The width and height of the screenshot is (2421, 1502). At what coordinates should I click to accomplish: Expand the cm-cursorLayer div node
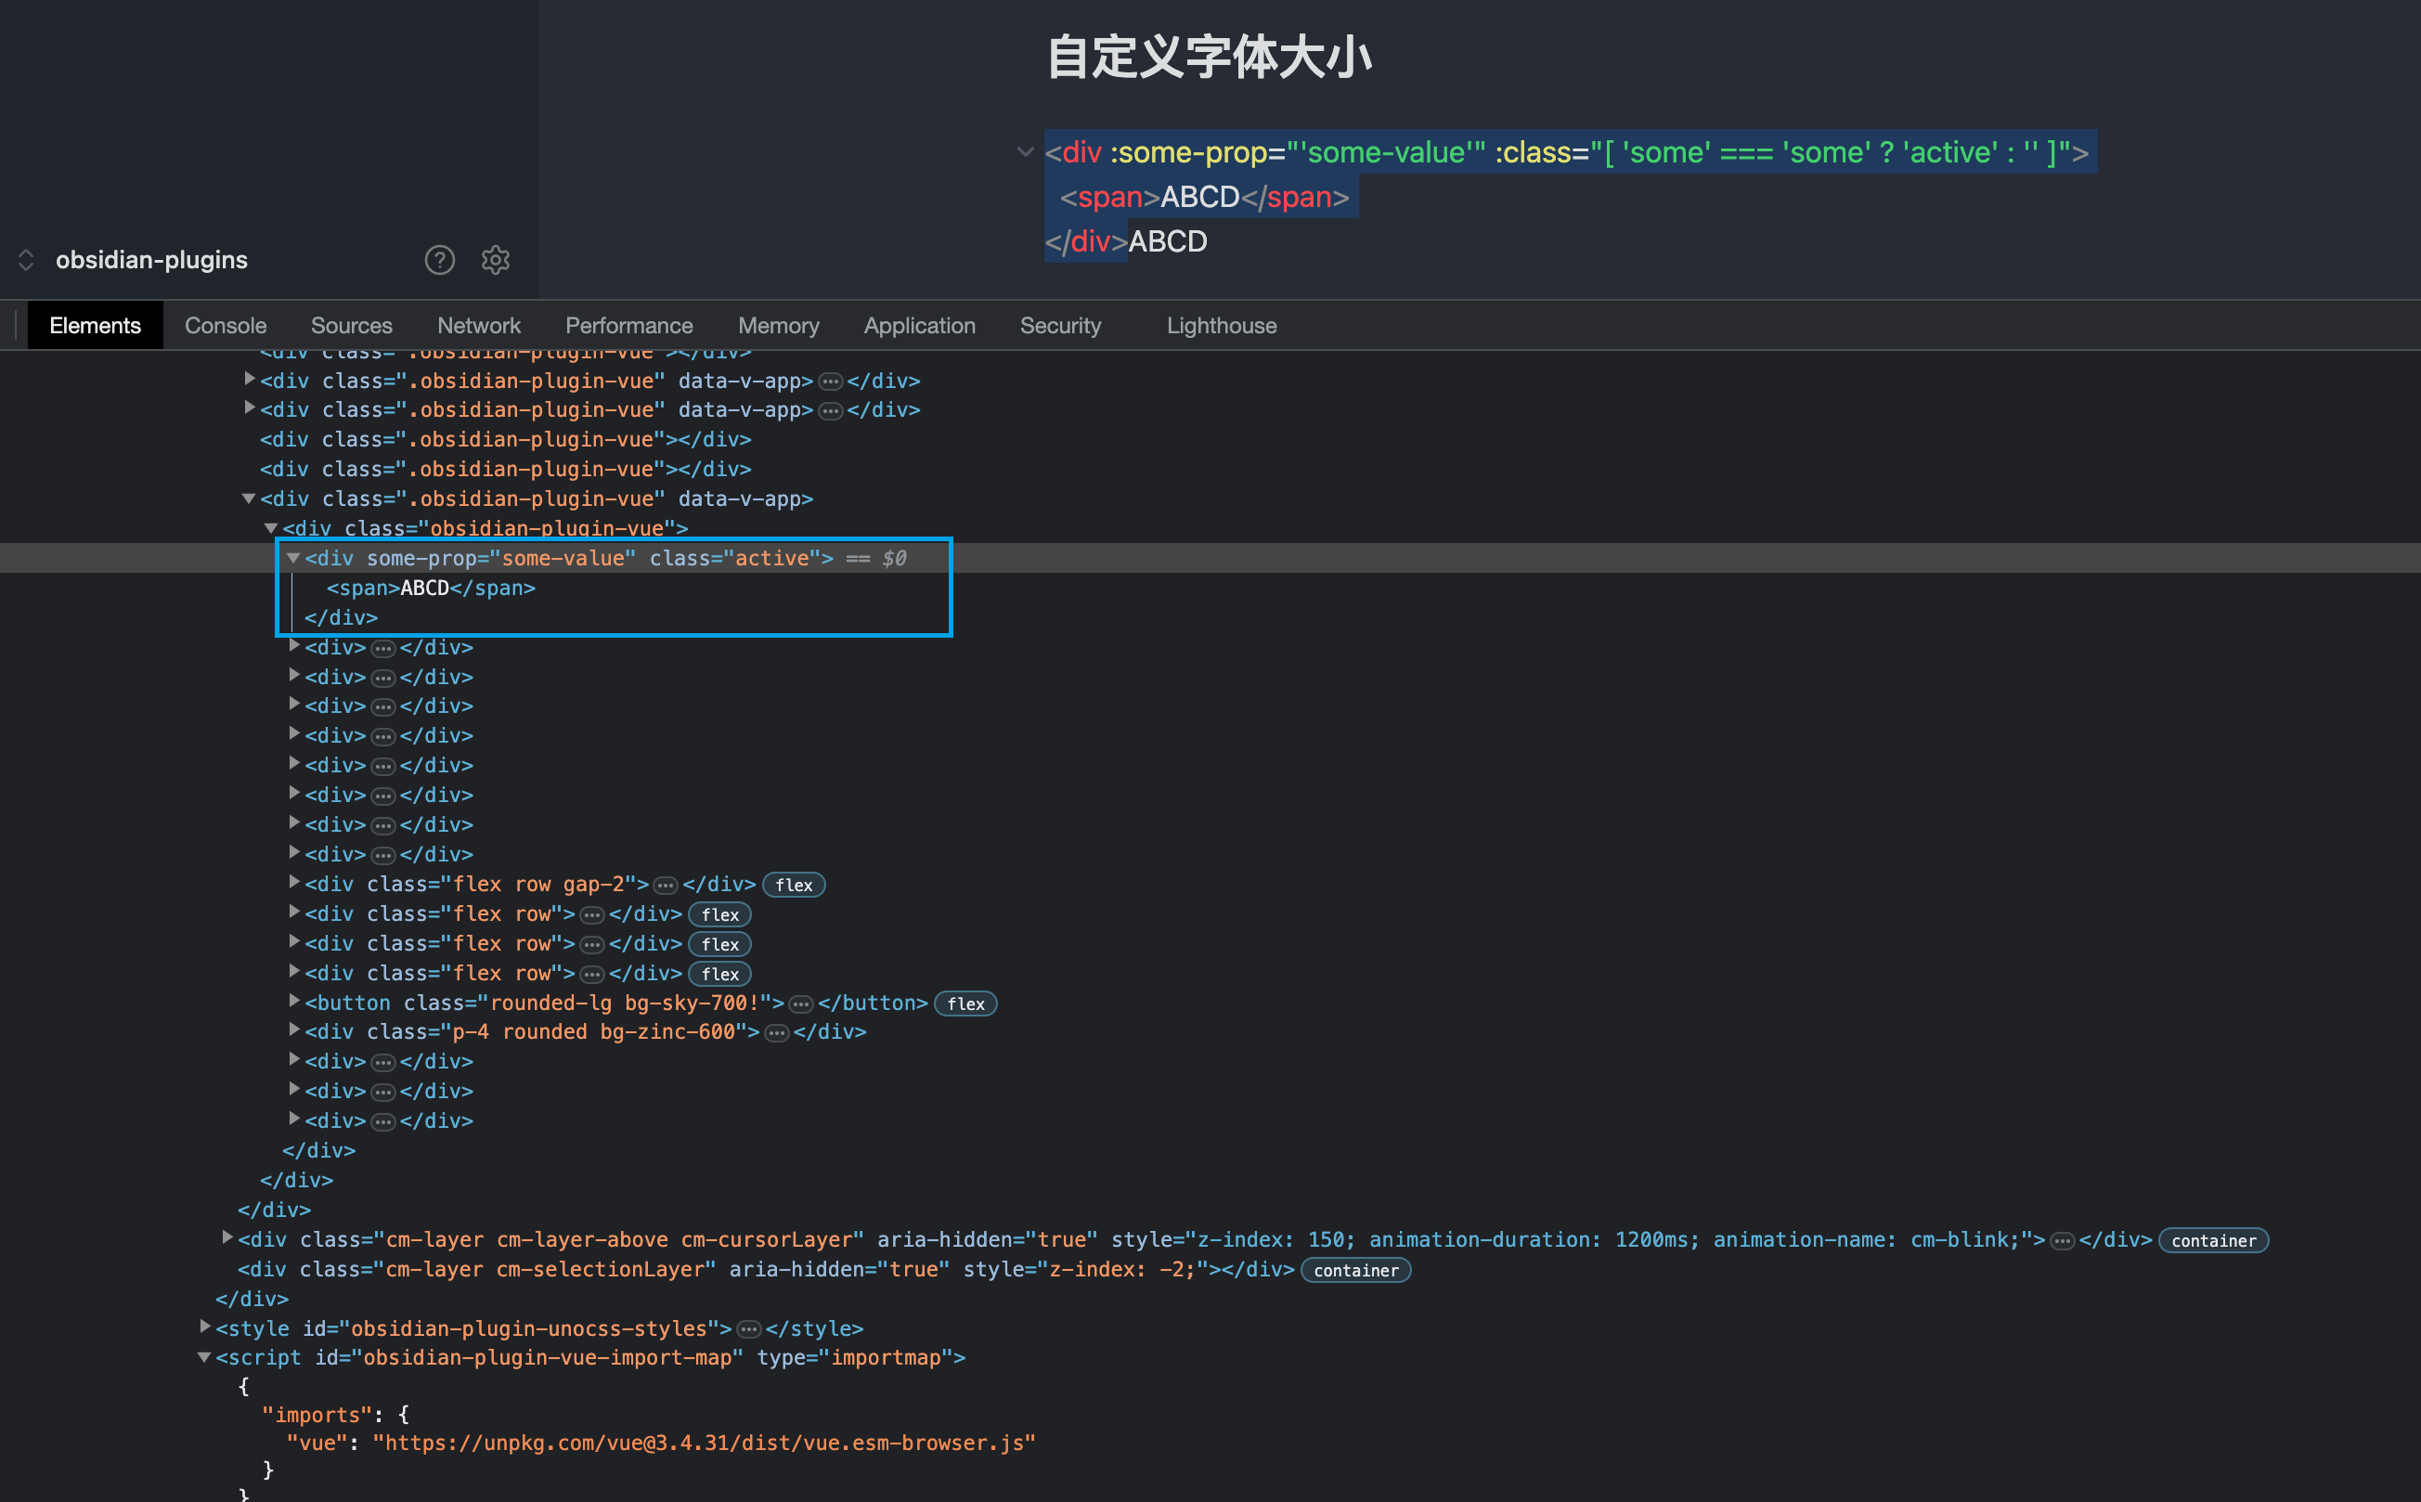(x=227, y=1237)
